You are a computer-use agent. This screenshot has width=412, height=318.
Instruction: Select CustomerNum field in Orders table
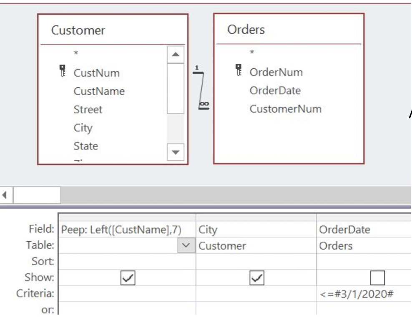coord(286,109)
